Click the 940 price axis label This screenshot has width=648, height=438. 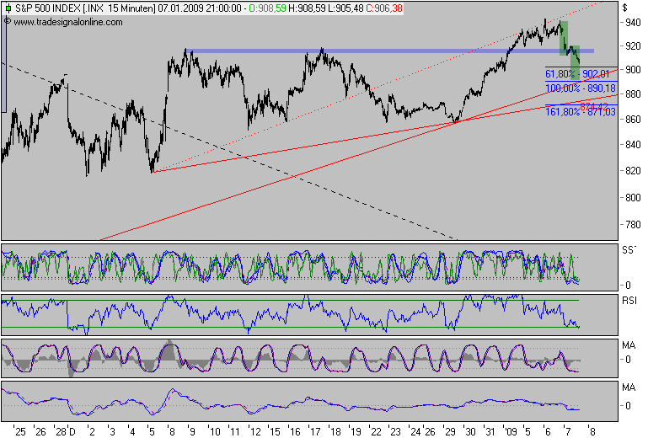(x=633, y=22)
